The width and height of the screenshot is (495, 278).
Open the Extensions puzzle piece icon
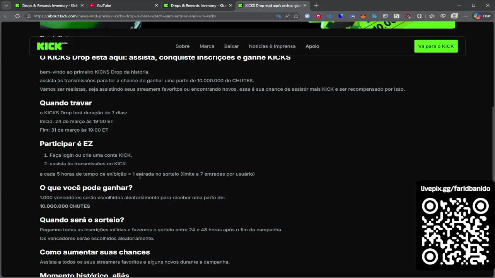tap(419, 16)
